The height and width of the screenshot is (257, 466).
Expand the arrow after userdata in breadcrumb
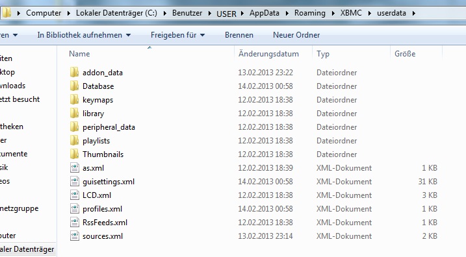pos(414,14)
